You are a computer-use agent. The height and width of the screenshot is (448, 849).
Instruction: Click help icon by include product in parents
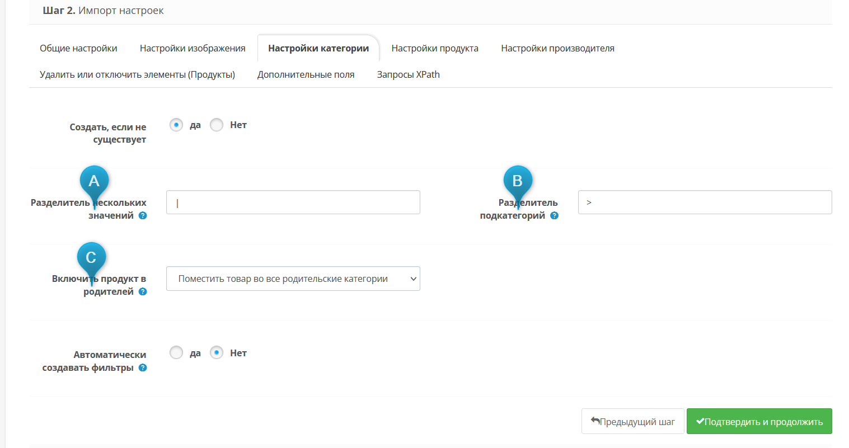[143, 292]
